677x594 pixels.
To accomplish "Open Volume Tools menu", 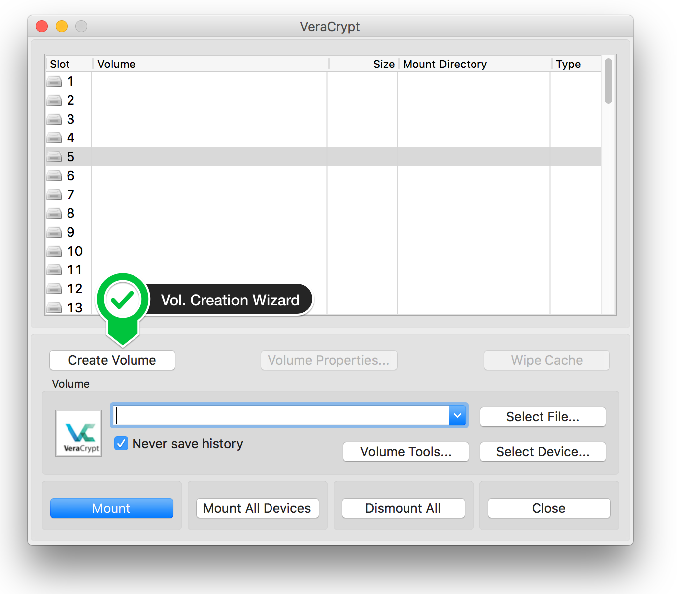I will pos(406,452).
